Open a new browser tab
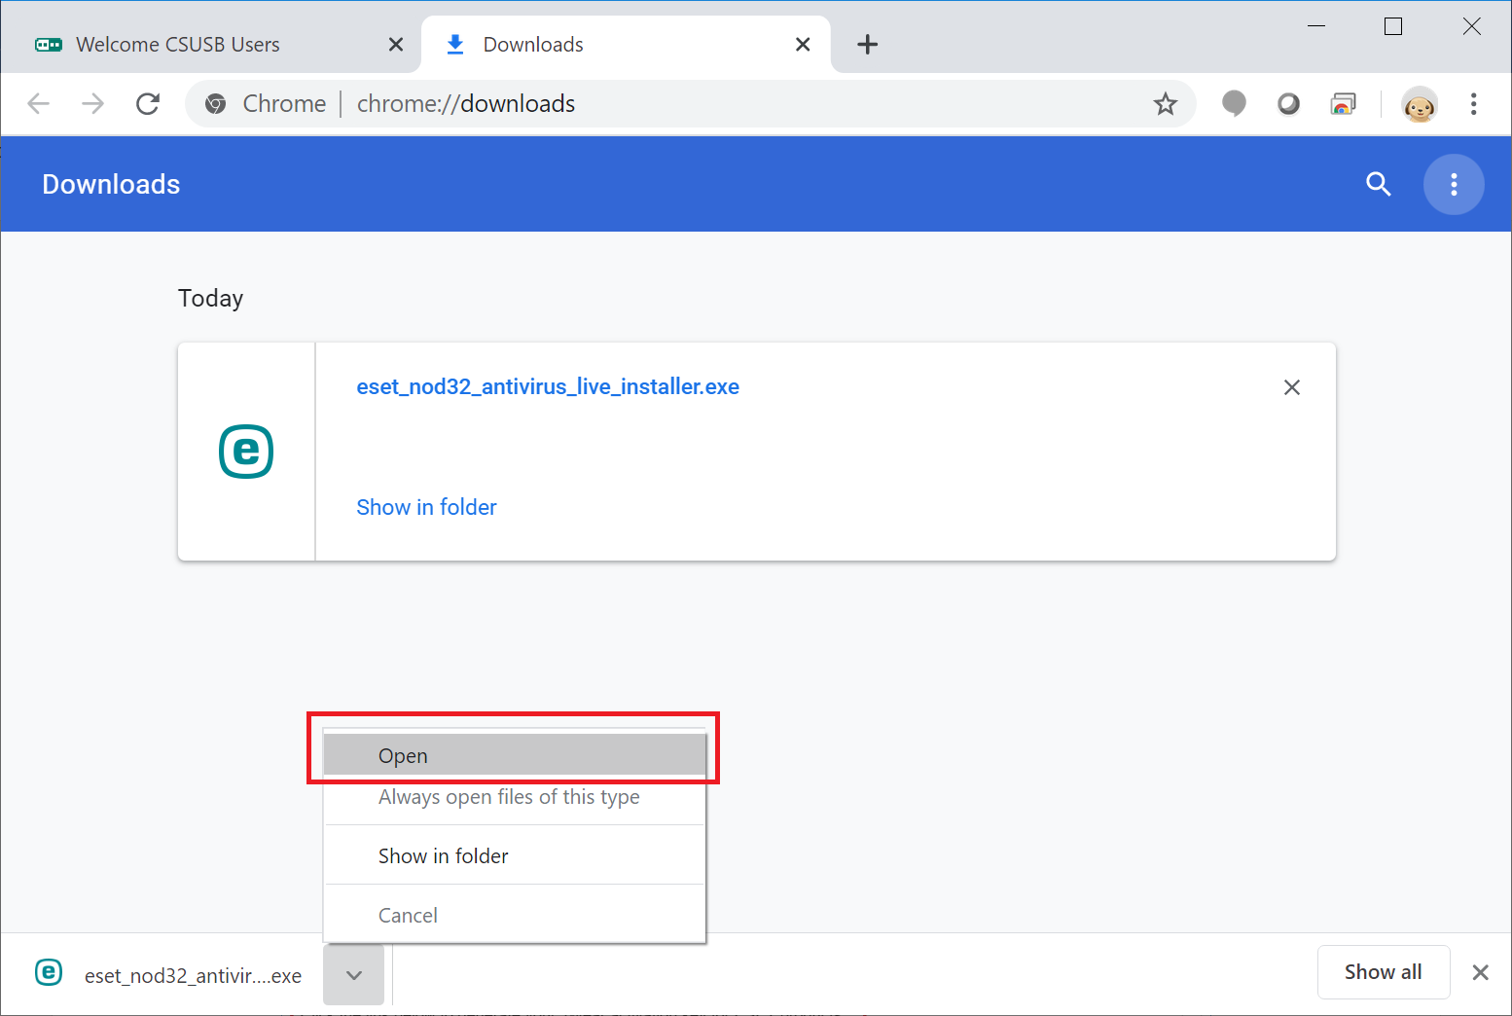The height and width of the screenshot is (1016, 1512). (867, 45)
